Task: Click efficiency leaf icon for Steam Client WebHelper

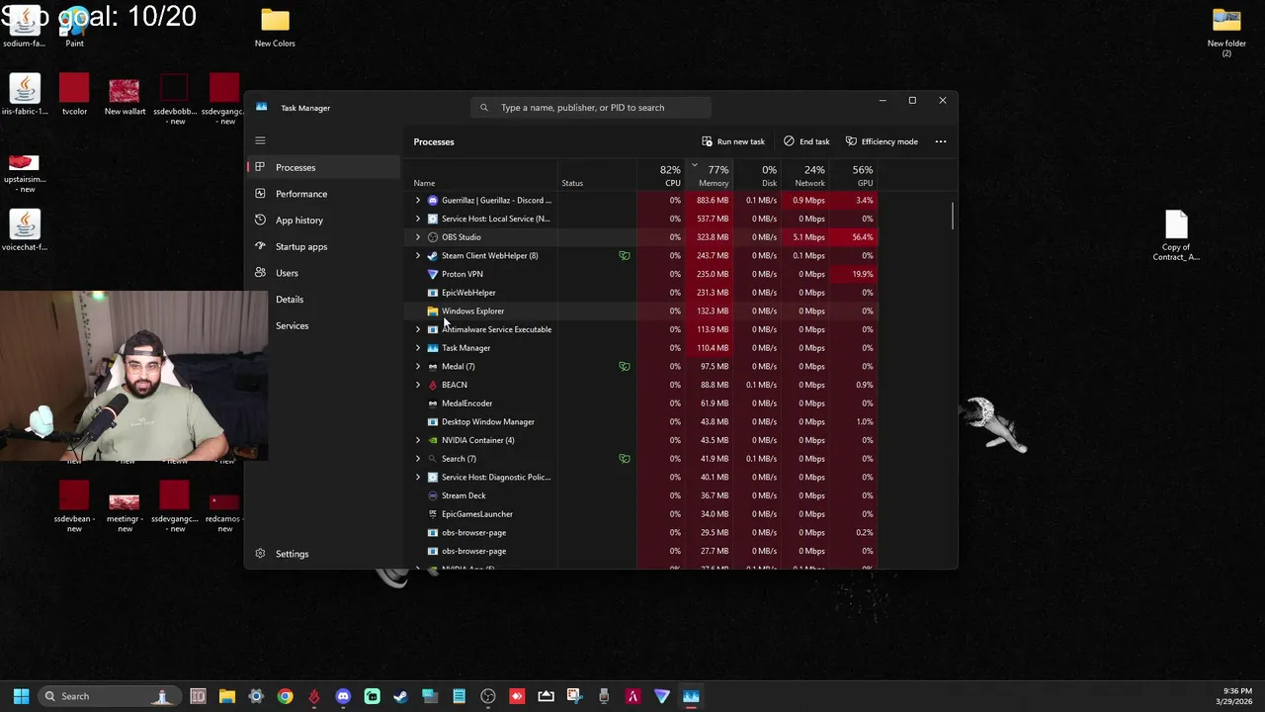Action: (x=625, y=255)
